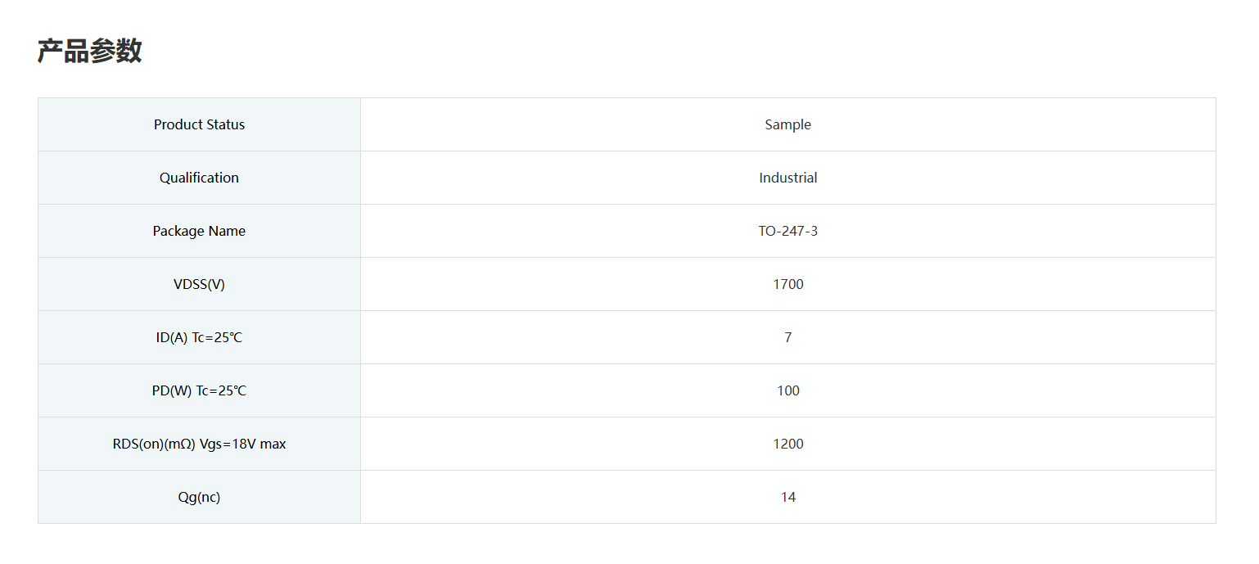Select the Package Name label cell

pyautogui.click(x=199, y=231)
